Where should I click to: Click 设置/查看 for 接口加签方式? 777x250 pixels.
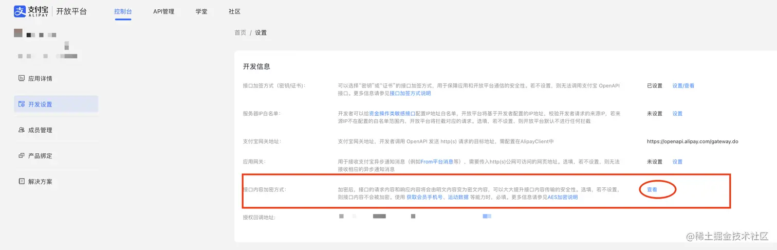683,86
